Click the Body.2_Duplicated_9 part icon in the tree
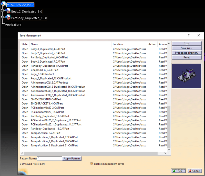This screenshot has width=205, height=176. click(x=8, y=10)
